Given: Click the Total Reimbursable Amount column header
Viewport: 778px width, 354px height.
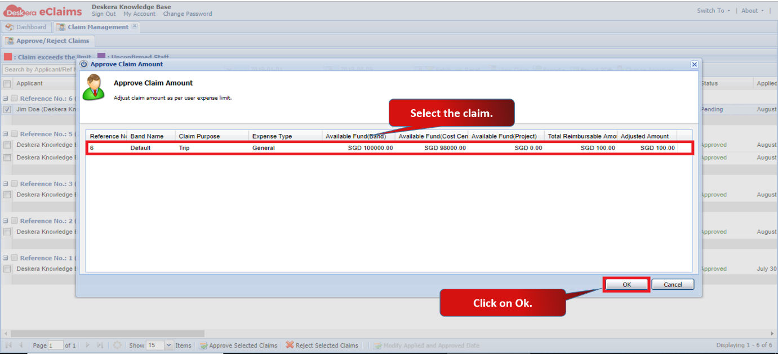Looking at the screenshot, I should pyautogui.click(x=581, y=136).
